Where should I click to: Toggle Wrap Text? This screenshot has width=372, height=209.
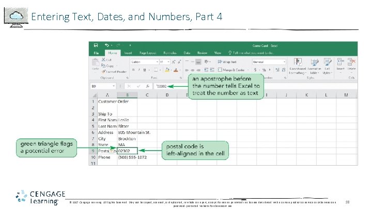click(x=227, y=62)
